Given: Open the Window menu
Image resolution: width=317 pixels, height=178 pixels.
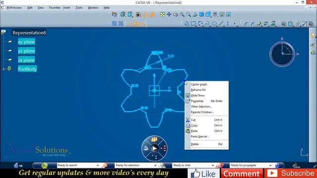Looking at the screenshot, I should click(x=93, y=8).
